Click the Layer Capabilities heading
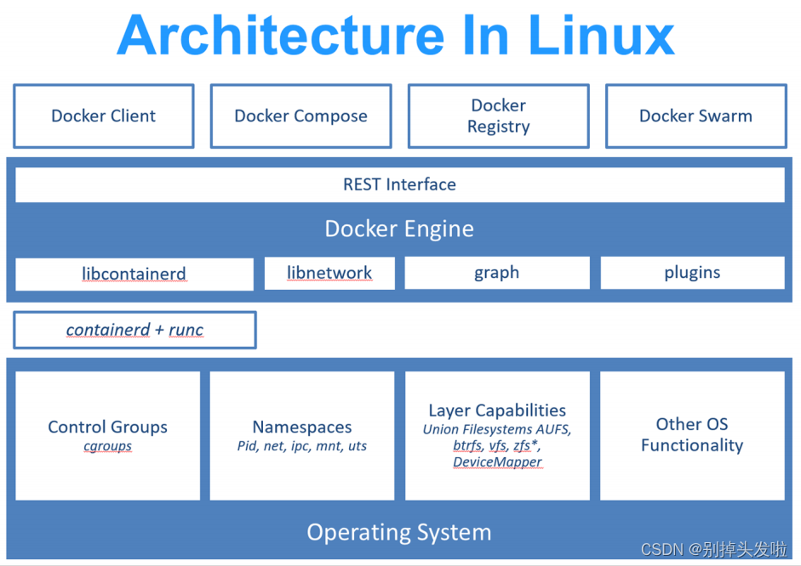The height and width of the screenshot is (566, 801). tap(497, 410)
